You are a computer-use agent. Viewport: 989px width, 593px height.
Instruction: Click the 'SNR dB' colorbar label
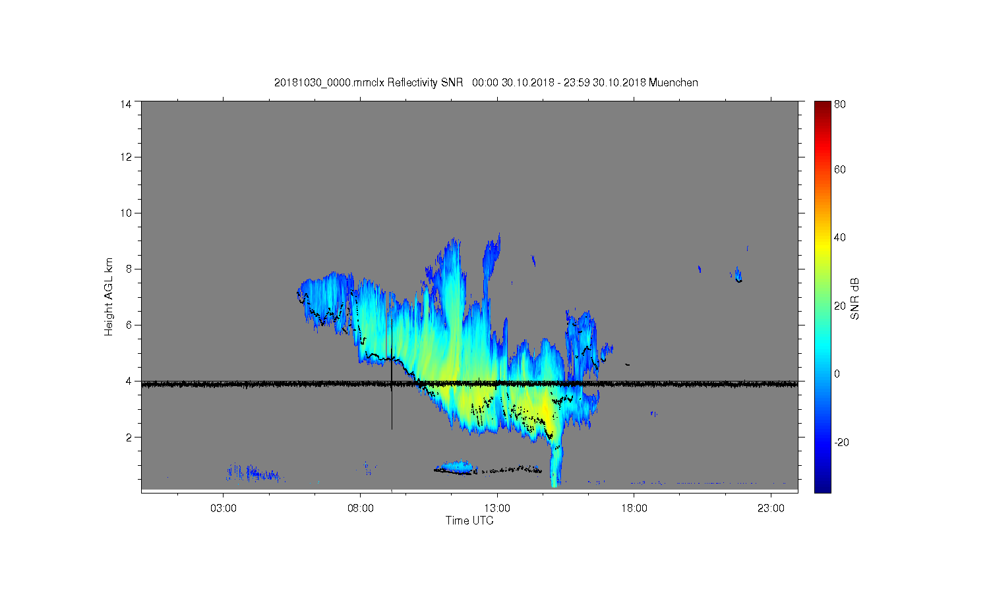coord(855,298)
